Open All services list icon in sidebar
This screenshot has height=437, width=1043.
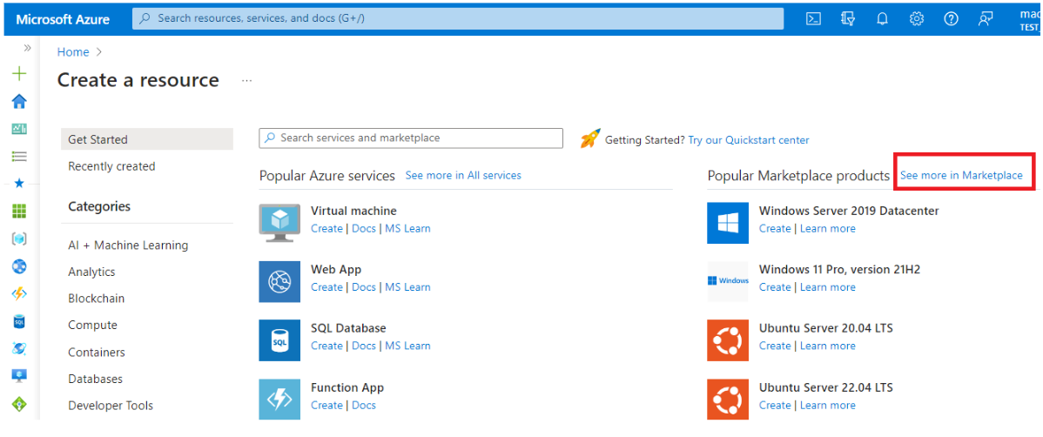click(19, 157)
